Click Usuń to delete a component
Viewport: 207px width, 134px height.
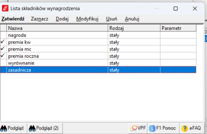pyautogui.click(x=112, y=19)
